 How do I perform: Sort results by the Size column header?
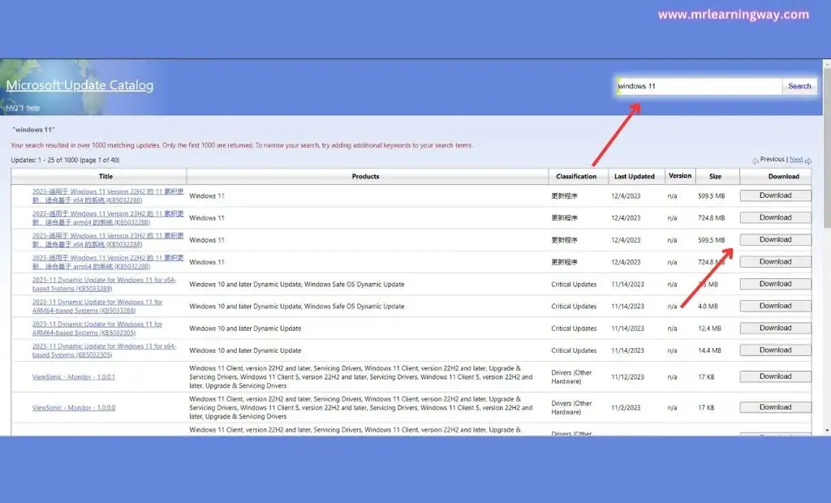[x=717, y=176]
